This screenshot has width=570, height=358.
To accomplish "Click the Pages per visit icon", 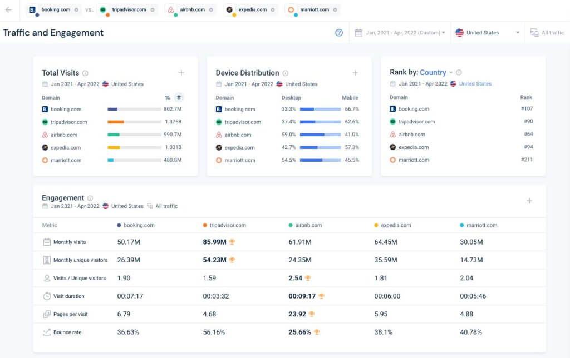I will pyautogui.click(x=47, y=314).
